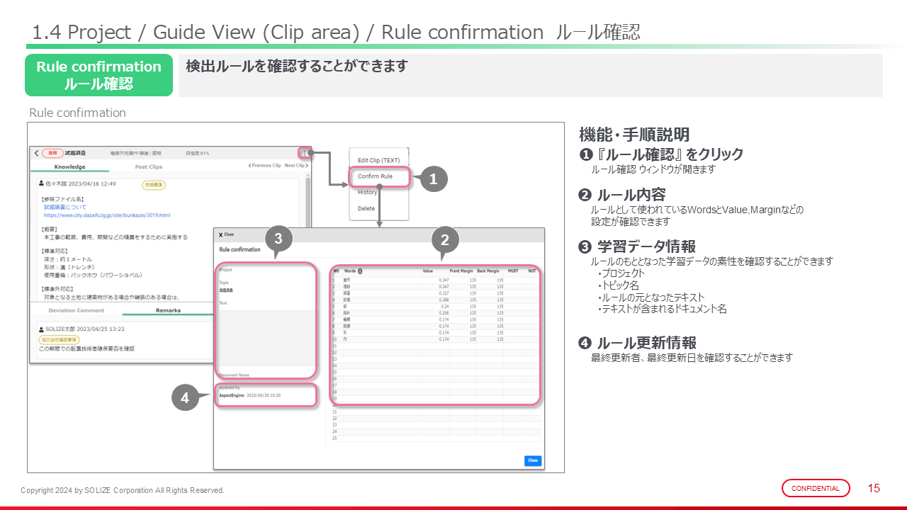
Task: Click the user icon beside SOLIZE太郎
Action: [42, 329]
